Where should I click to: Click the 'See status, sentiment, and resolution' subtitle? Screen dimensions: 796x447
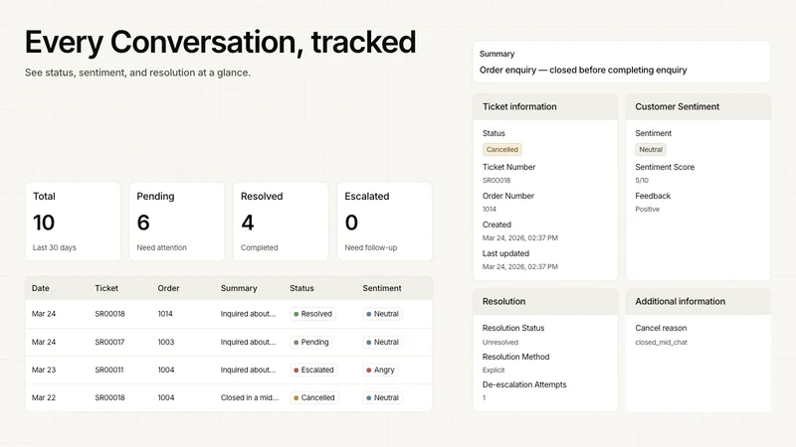(x=137, y=73)
